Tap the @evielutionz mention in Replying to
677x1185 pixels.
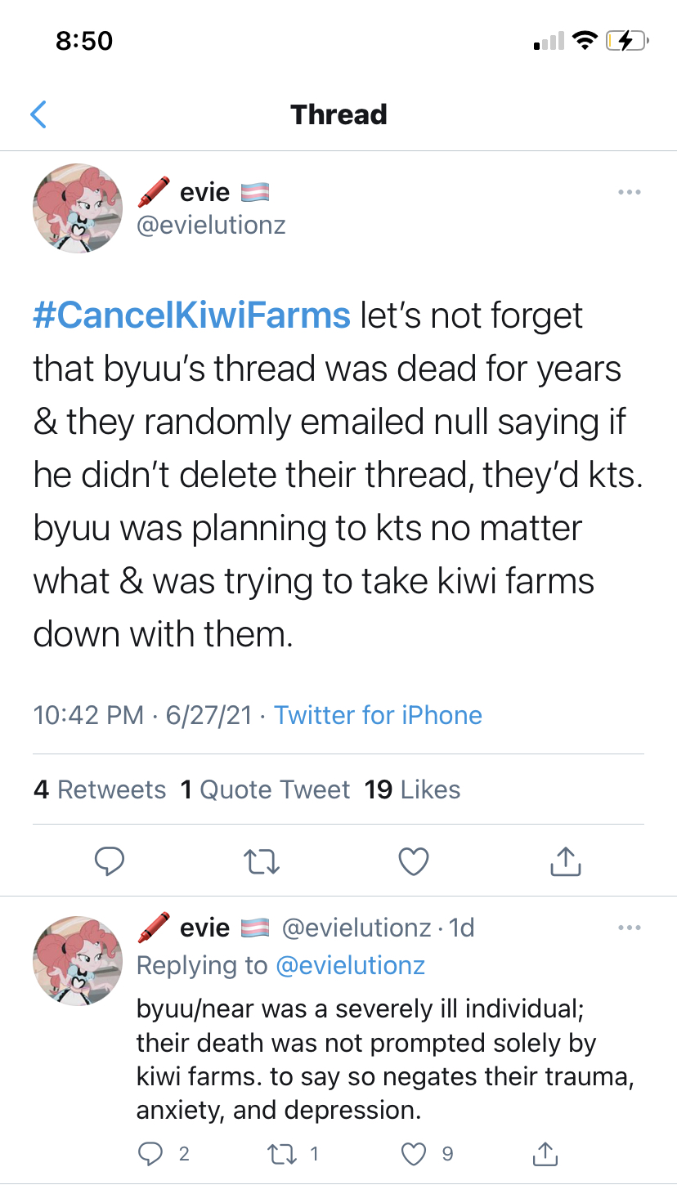pyautogui.click(x=351, y=965)
